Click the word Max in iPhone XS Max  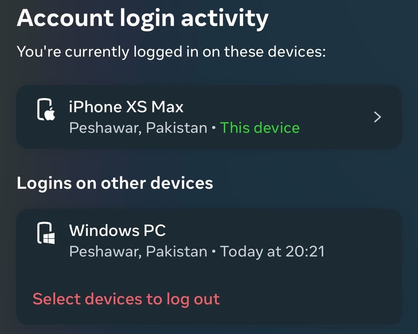(x=167, y=107)
